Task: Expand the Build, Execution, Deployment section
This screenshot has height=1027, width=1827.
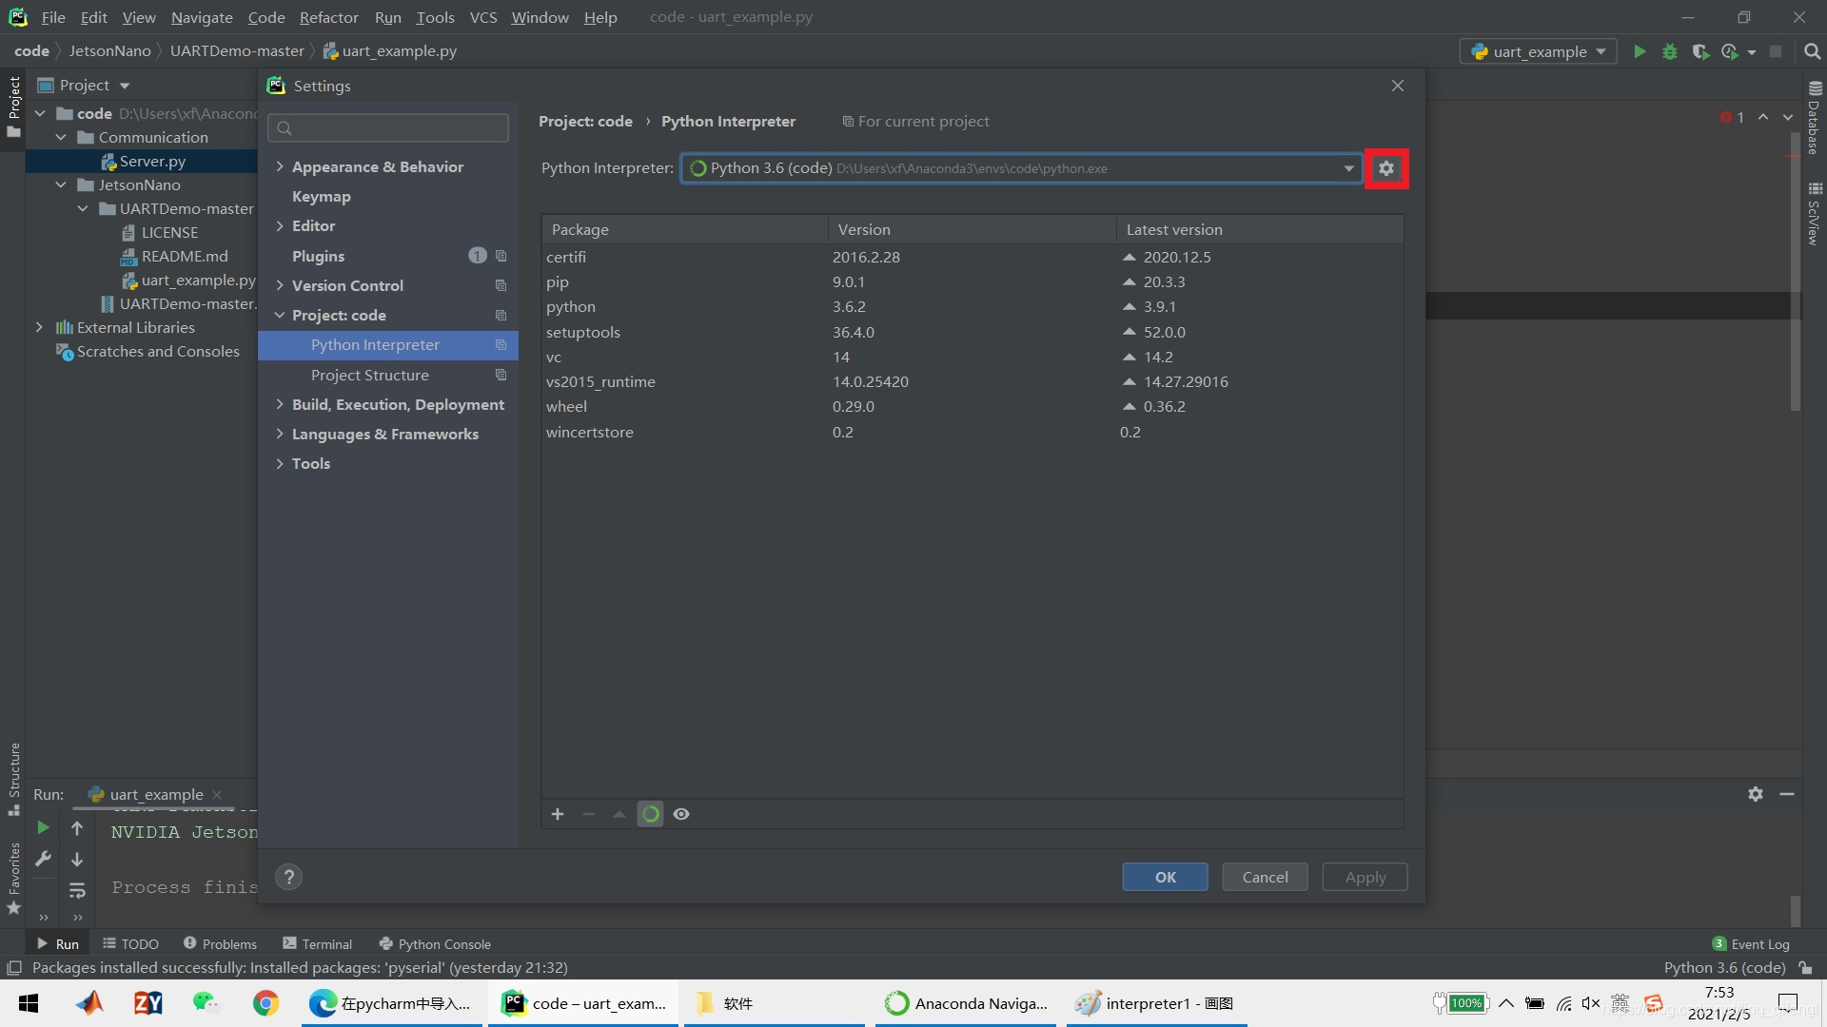Action: tap(280, 404)
